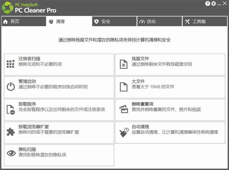Click description 通过删除剩余文件释放磁盘空间
Screen dimensions: 229x170
click(x=162, y=64)
